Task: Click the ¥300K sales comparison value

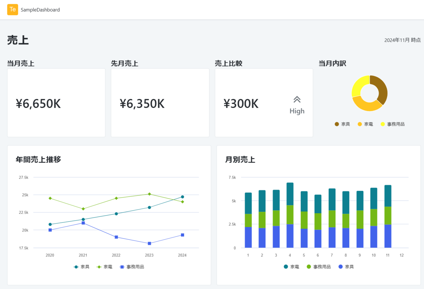Action: [x=241, y=104]
